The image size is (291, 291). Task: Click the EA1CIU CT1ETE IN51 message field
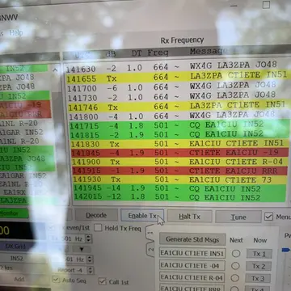click(x=192, y=253)
